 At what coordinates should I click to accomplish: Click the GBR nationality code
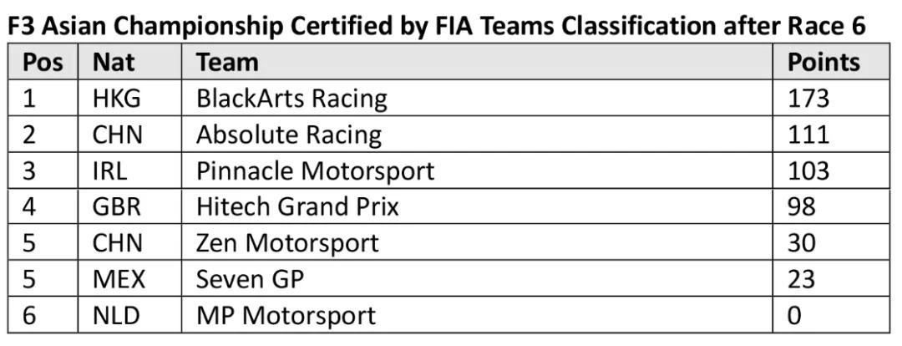pos(117,206)
